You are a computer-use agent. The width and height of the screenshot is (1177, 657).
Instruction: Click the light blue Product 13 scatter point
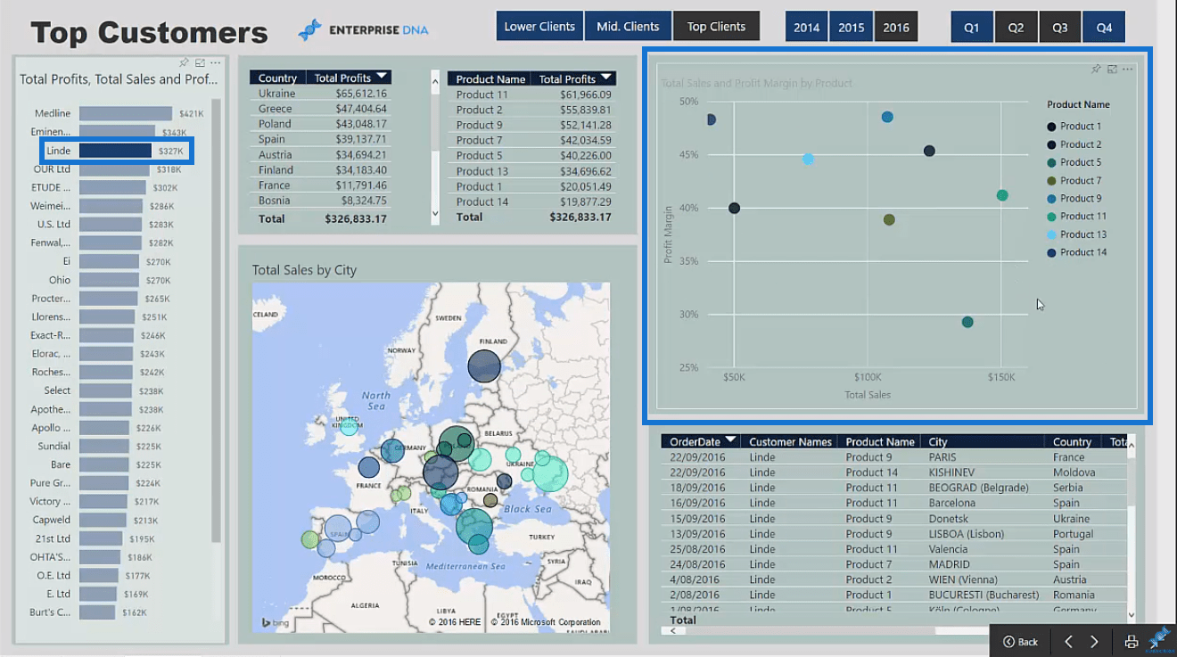(x=808, y=159)
